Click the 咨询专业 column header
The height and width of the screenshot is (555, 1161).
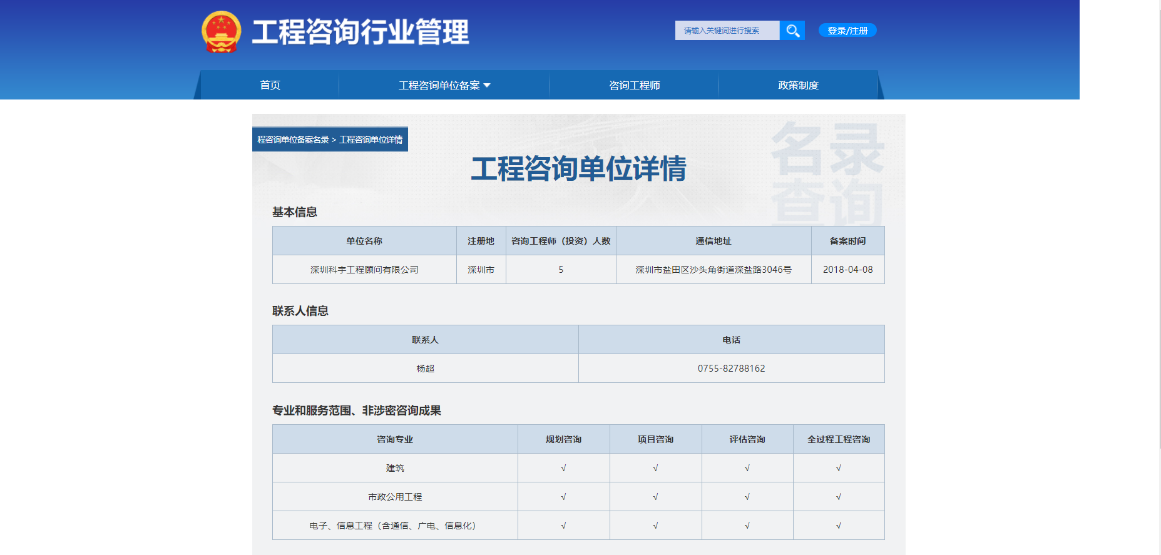pos(395,439)
